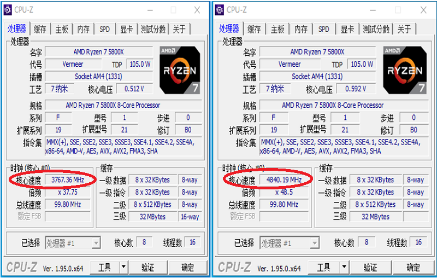The image size is (437, 278).
Task: Click Ver. 1.95.0.x64 label in right window
Action: (279, 269)
